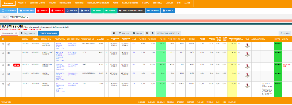The width and height of the screenshot is (292, 105).
Task: Open the RIVISTA -VENDING NEWS- button
Action: click(x=131, y=11)
